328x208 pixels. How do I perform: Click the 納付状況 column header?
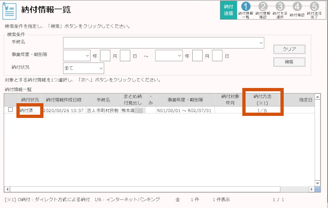coord(30,100)
